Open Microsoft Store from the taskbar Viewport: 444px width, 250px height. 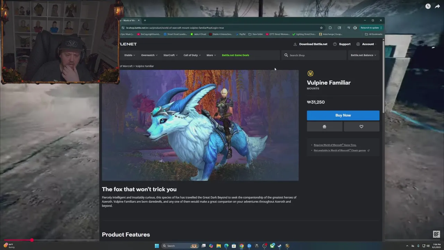point(234,246)
